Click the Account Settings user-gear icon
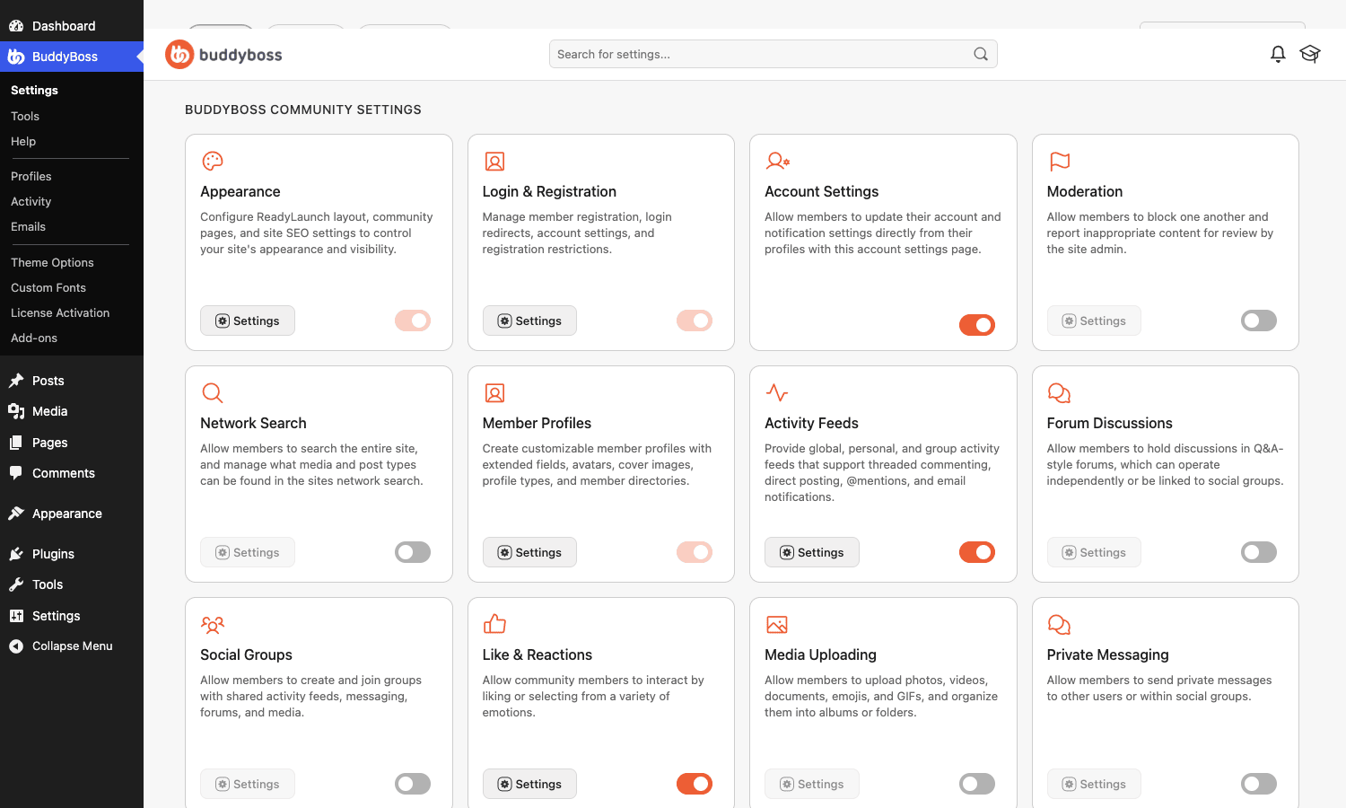The image size is (1346, 808). [777, 161]
